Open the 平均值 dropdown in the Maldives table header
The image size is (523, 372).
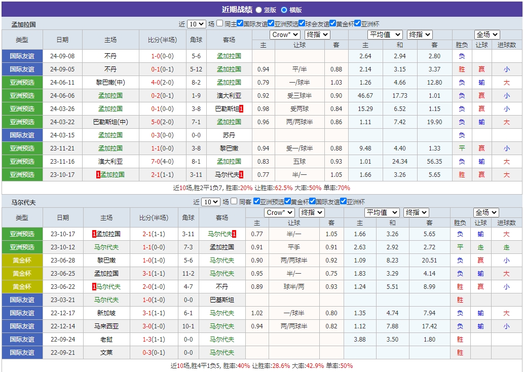(382, 212)
